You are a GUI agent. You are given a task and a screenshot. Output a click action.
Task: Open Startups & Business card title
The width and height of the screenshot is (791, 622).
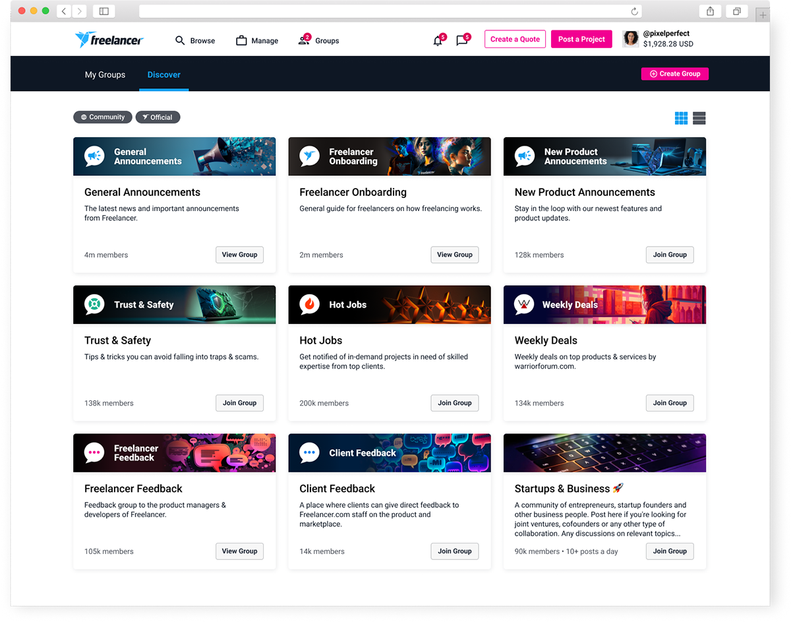(x=569, y=489)
